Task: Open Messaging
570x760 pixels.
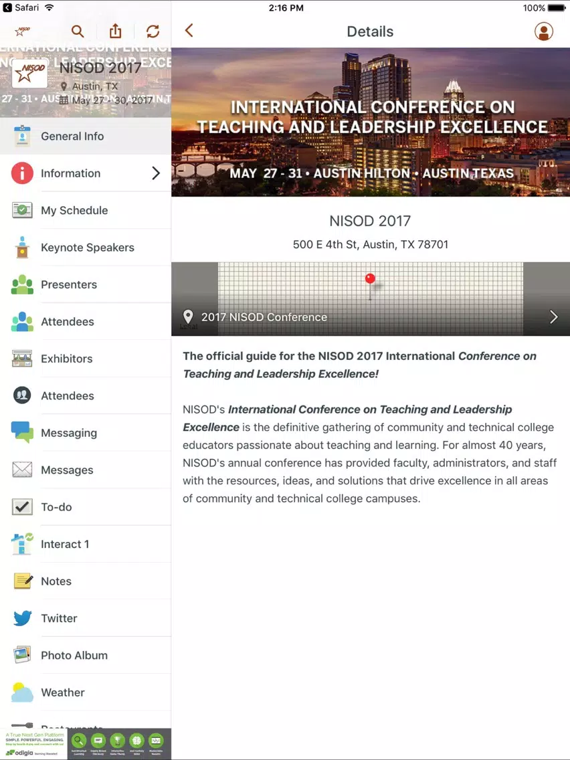Action: pyautogui.click(x=86, y=433)
